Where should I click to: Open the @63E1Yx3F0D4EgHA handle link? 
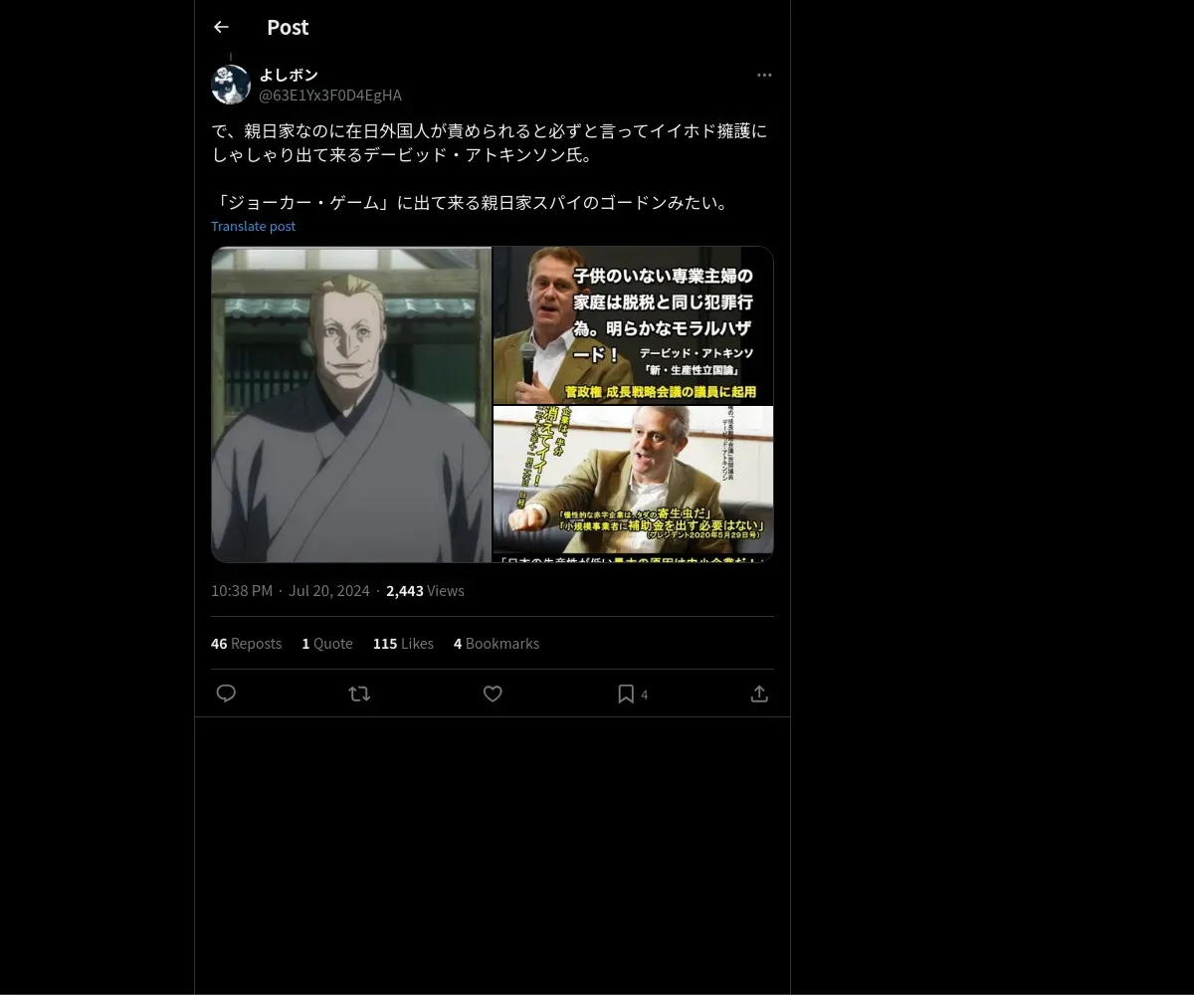(x=330, y=96)
